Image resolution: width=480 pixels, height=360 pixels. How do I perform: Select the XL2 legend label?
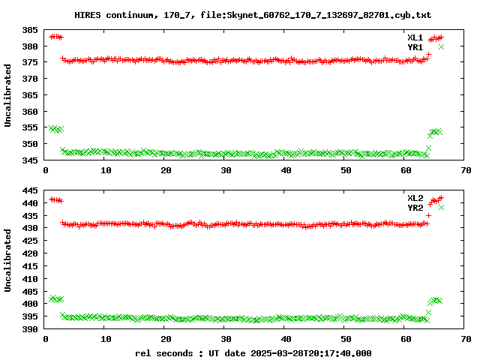[x=415, y=198]
